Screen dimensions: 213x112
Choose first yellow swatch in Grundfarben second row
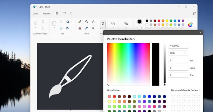(109, 102)
